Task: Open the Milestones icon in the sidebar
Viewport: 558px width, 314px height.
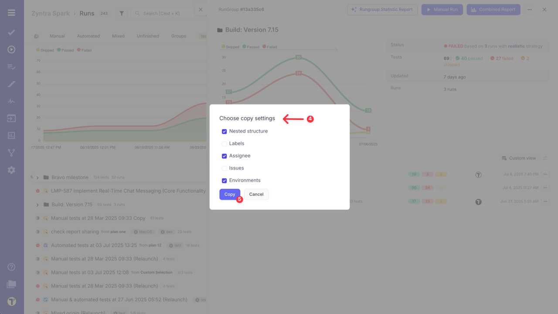Action: (11, 84)
